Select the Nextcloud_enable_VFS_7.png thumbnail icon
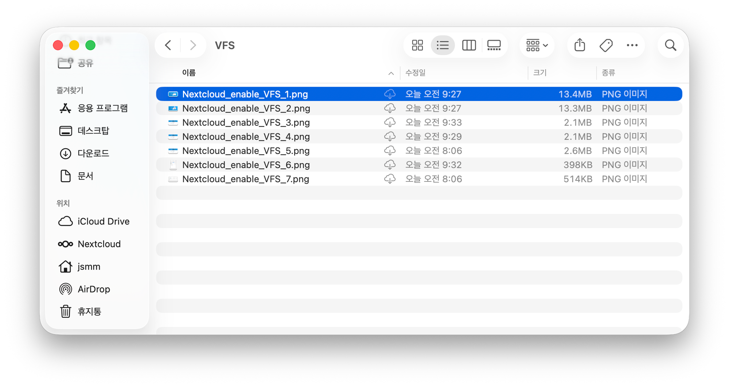Screen dimensions: 729x387 173,179
